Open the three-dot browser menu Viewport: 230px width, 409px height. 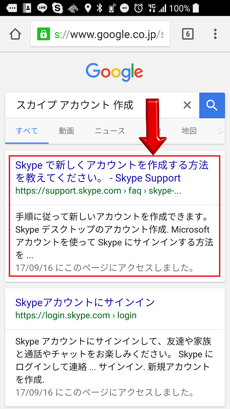(x=215, y=34)
